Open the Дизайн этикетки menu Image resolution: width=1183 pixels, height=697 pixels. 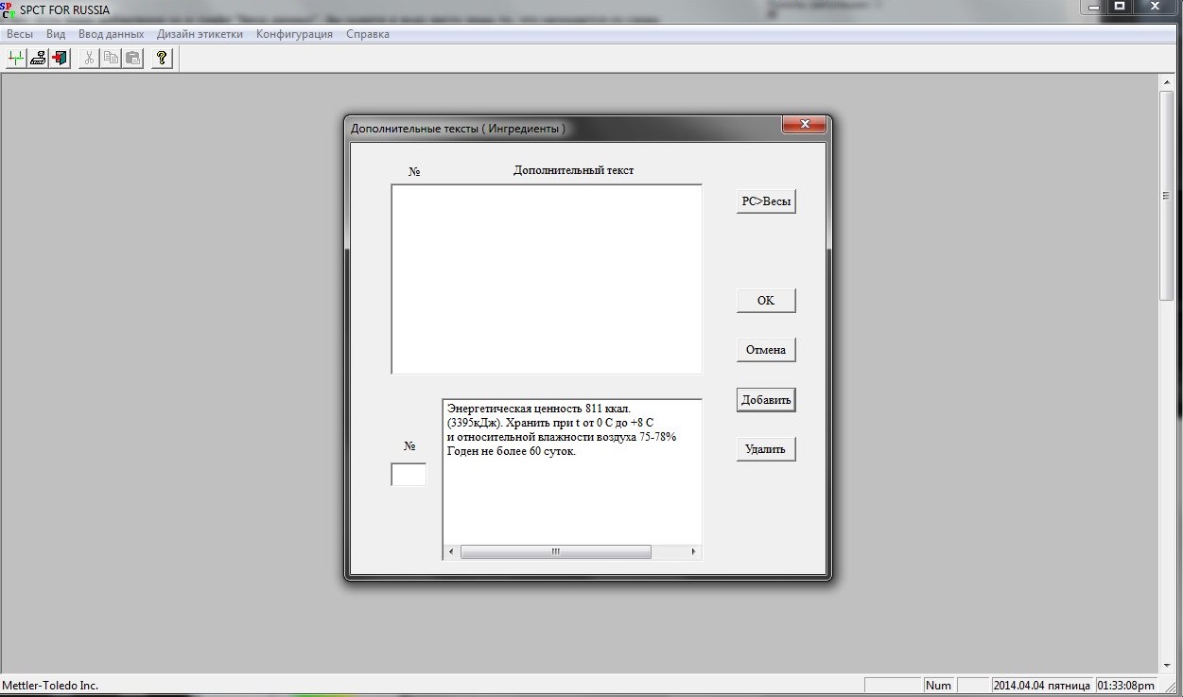tap(200, 34)
